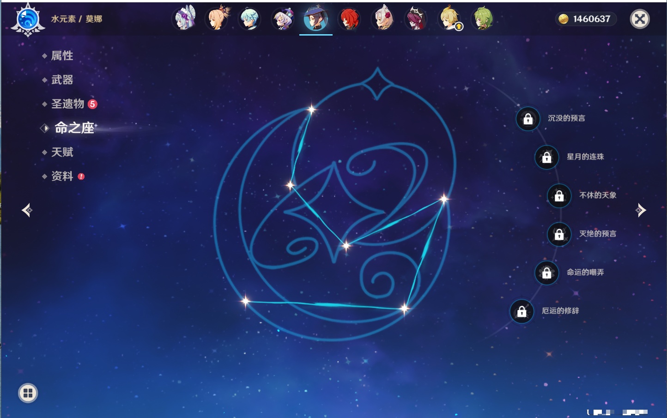Click the red 5 badge on 圣遗物
Viewport: 667px width, 418px height.
coord(92,104)
